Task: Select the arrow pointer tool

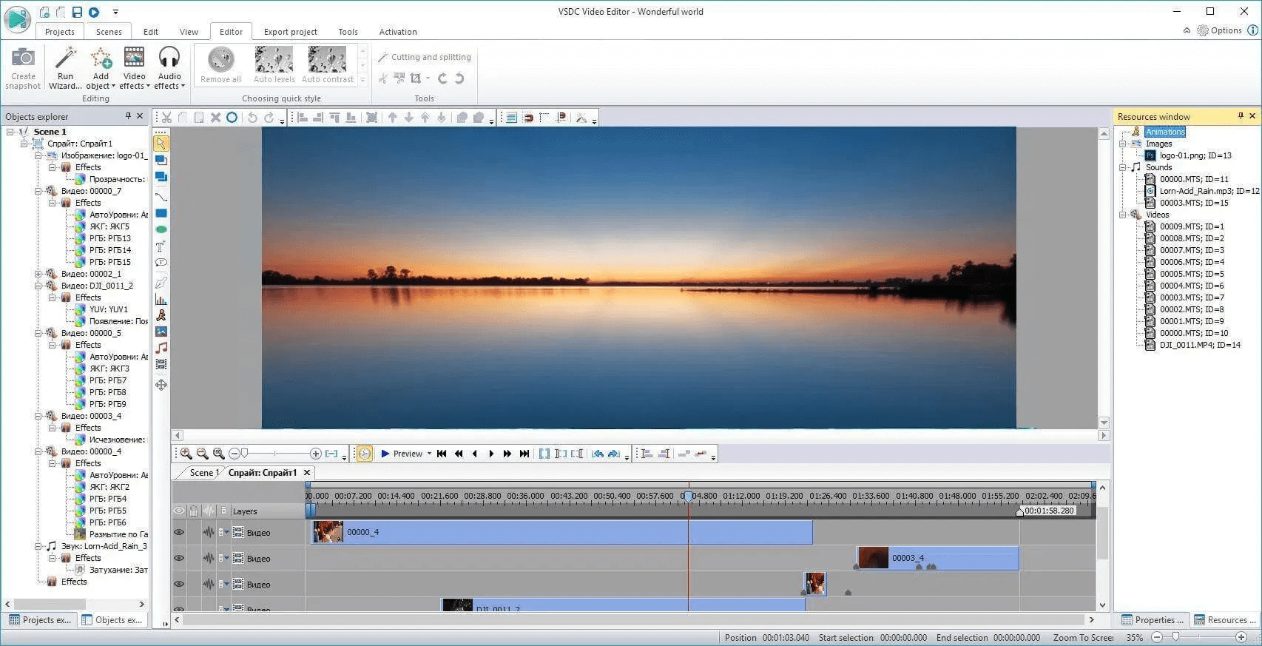Action: click(x=161, y=143)
